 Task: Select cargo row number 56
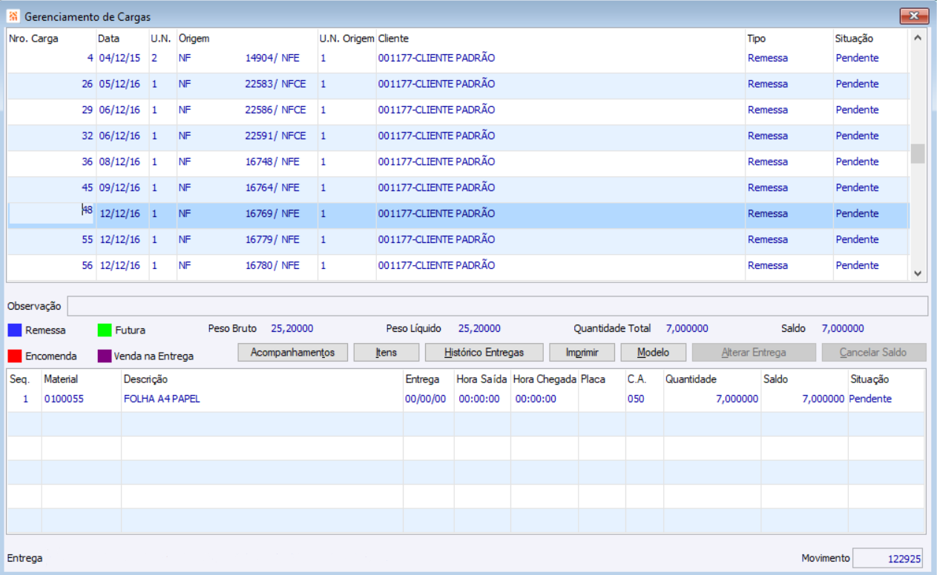point(458,265)
